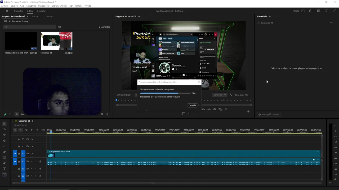
Task: Open the Secuencia menu
Action: [x=31, y=6]
